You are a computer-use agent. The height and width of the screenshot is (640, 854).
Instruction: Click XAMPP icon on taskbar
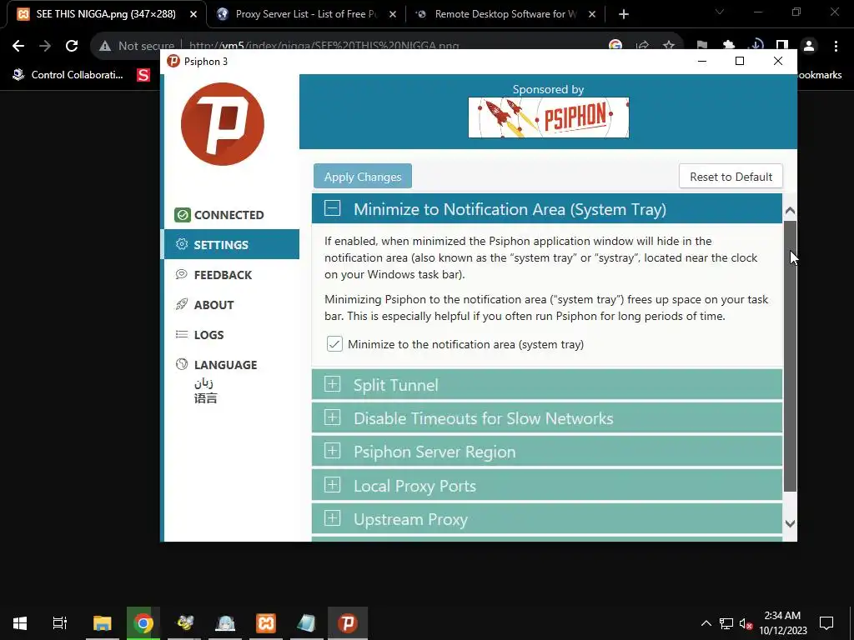click(266, 623)
